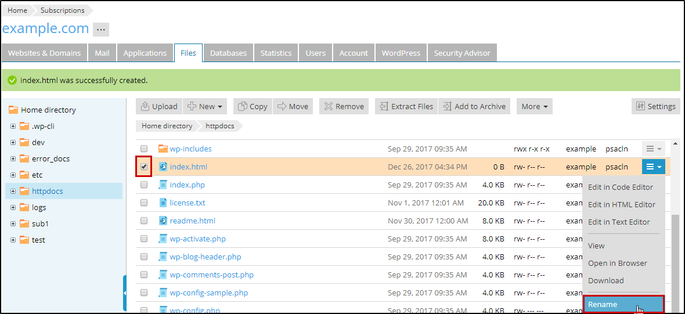Open file manager Settings
685x314 pixels.
click(655, 106)
